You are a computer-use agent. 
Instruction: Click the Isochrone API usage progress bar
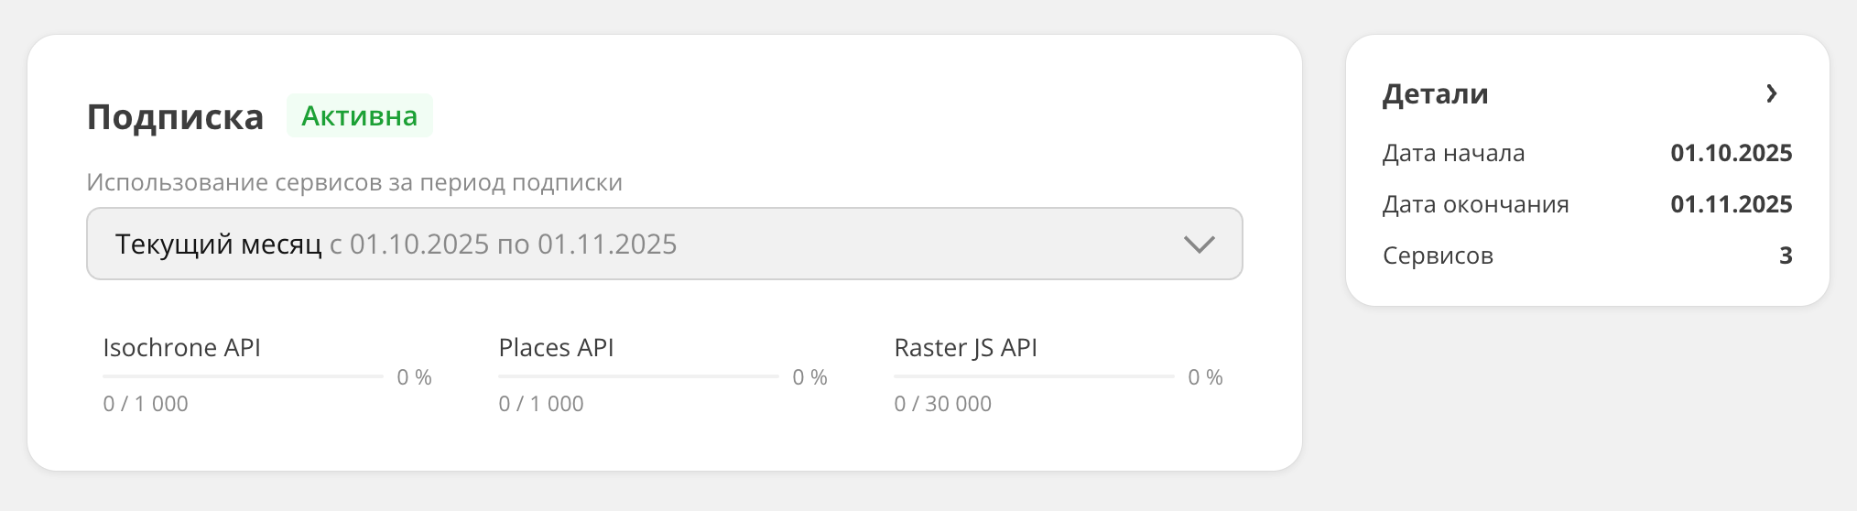point(243,376)
